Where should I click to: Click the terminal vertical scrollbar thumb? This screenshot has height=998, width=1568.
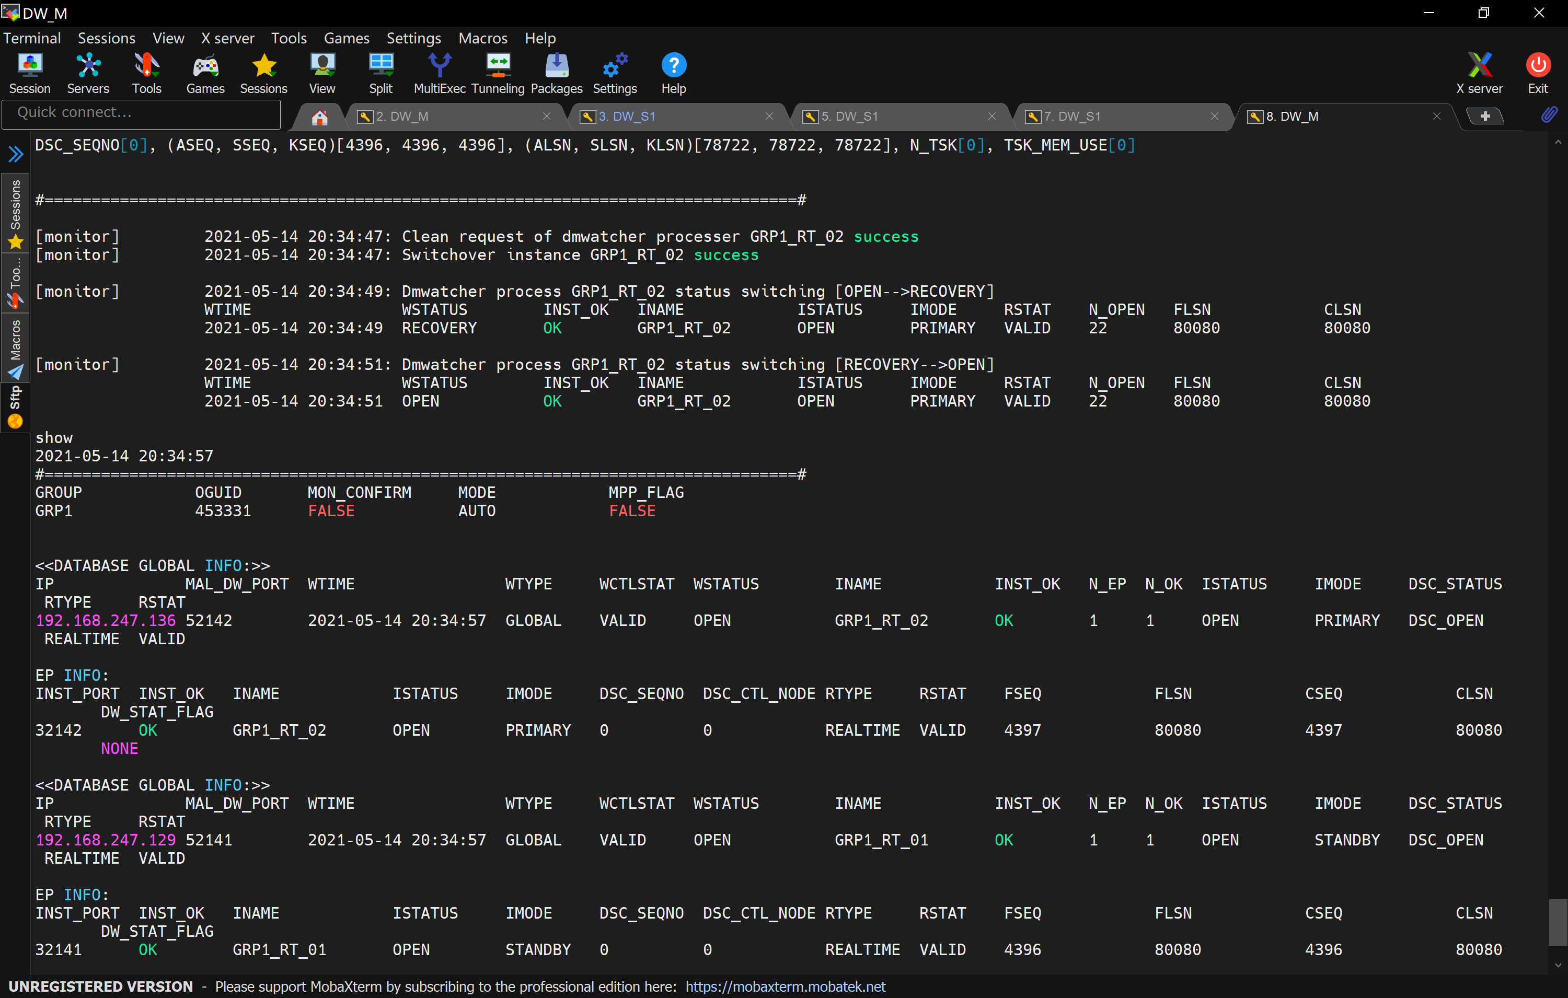(x=1557, y=921)
